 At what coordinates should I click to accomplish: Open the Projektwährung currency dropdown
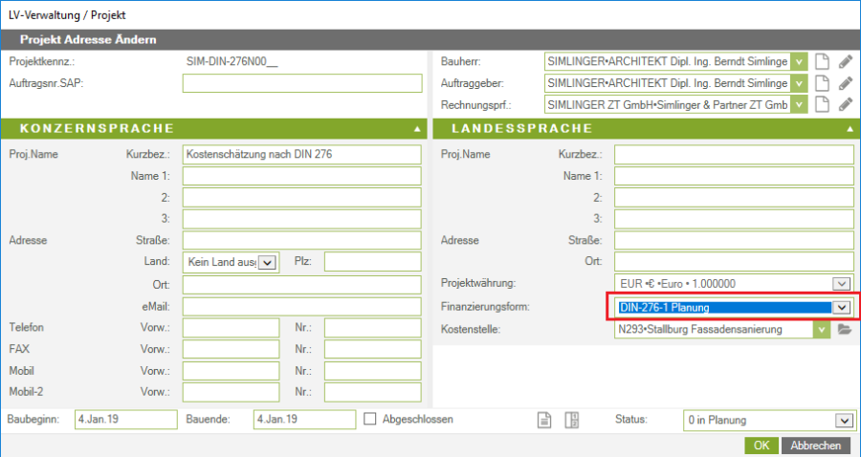841,284
